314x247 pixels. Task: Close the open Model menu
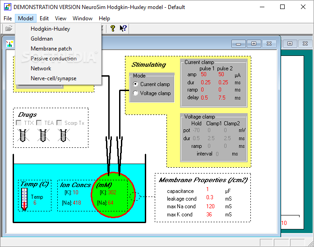(26, 18)
